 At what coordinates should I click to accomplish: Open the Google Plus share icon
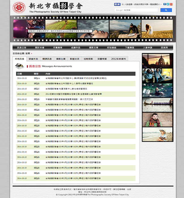(x=171, y=4)
